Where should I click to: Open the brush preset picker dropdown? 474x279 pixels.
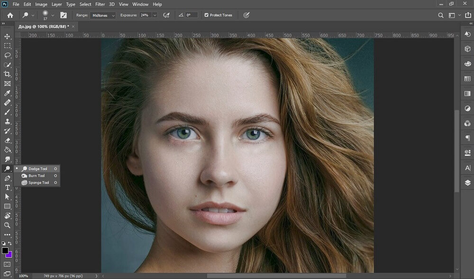coord(53,15)
